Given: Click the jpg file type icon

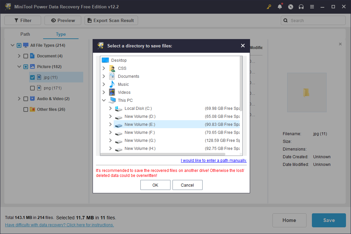Looking at the screenshot, I should [39, 77].
